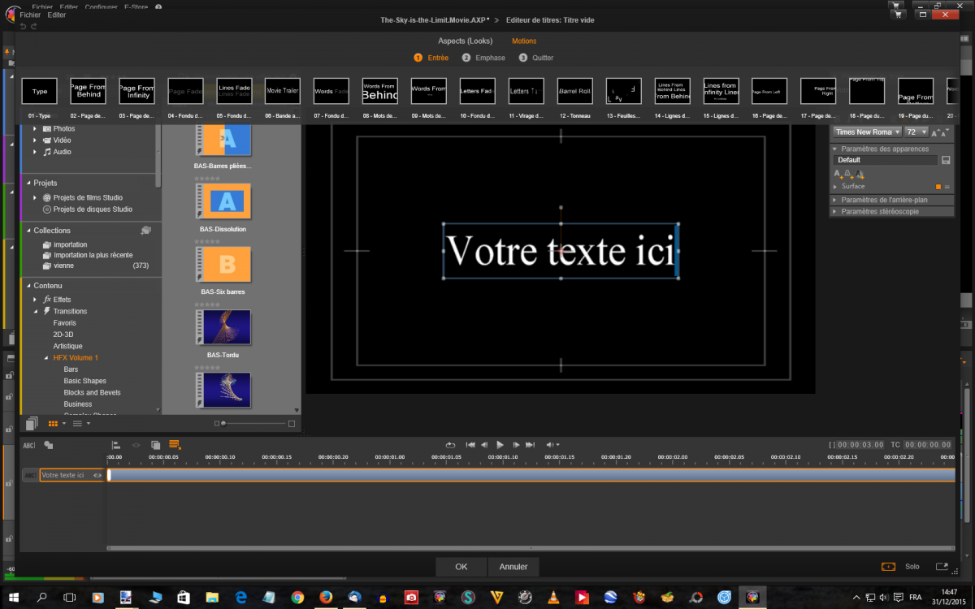Toggle loop playback icon
The image size is (975, 609).
[x=450, y=445]
